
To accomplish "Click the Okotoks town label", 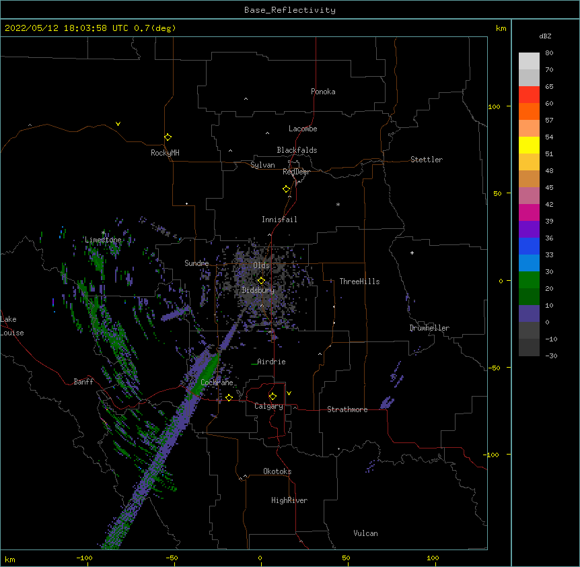I will [x=277, y=471].
